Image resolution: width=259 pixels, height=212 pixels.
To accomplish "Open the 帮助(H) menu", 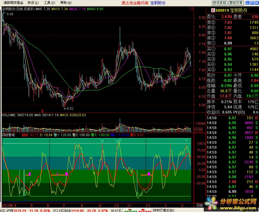I will pyautogui.click(x=66, y=3).
